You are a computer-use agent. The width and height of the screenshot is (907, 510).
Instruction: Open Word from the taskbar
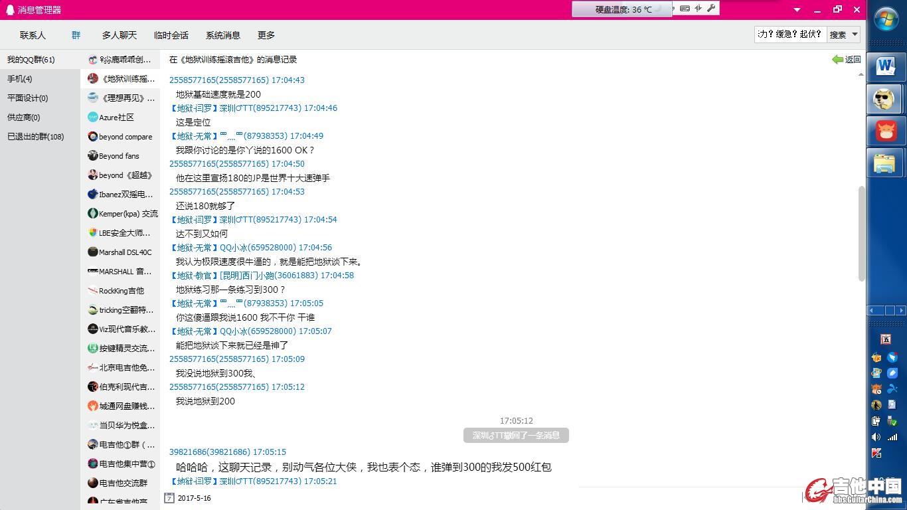pyautogui.click(x=886, y=66)
